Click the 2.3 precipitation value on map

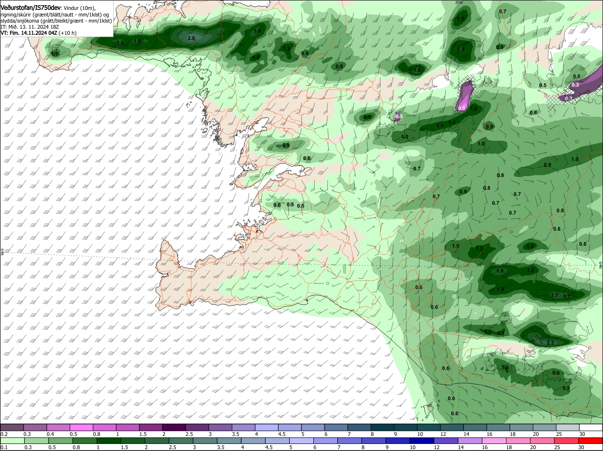[550, 343]
